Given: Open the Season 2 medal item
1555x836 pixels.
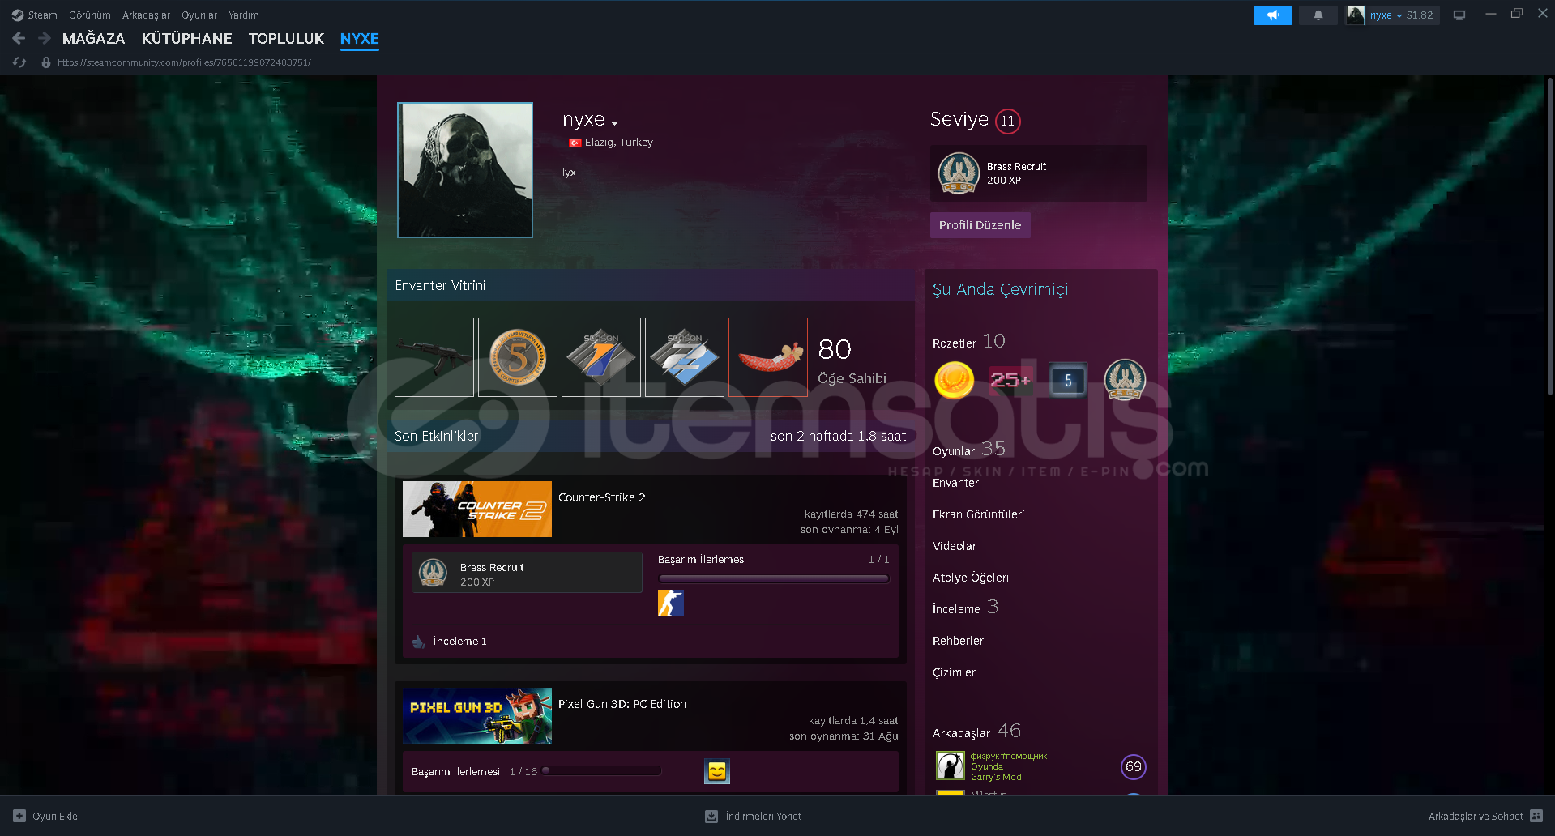Looking at the screenshot, I should 685,357.
